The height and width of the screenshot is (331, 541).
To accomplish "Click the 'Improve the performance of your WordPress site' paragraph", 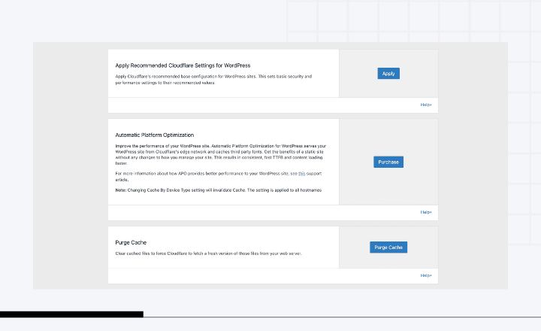I will (221, 154).
